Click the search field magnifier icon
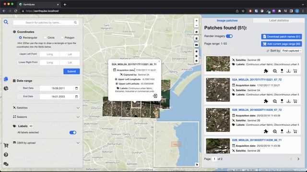The width and height of the screenshot is (307, 172). pyautogui.click(x=75, y=22)
